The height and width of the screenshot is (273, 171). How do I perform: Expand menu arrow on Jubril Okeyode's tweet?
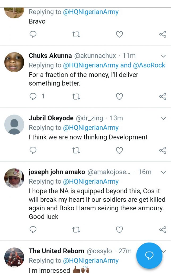(x=164, y=118)
